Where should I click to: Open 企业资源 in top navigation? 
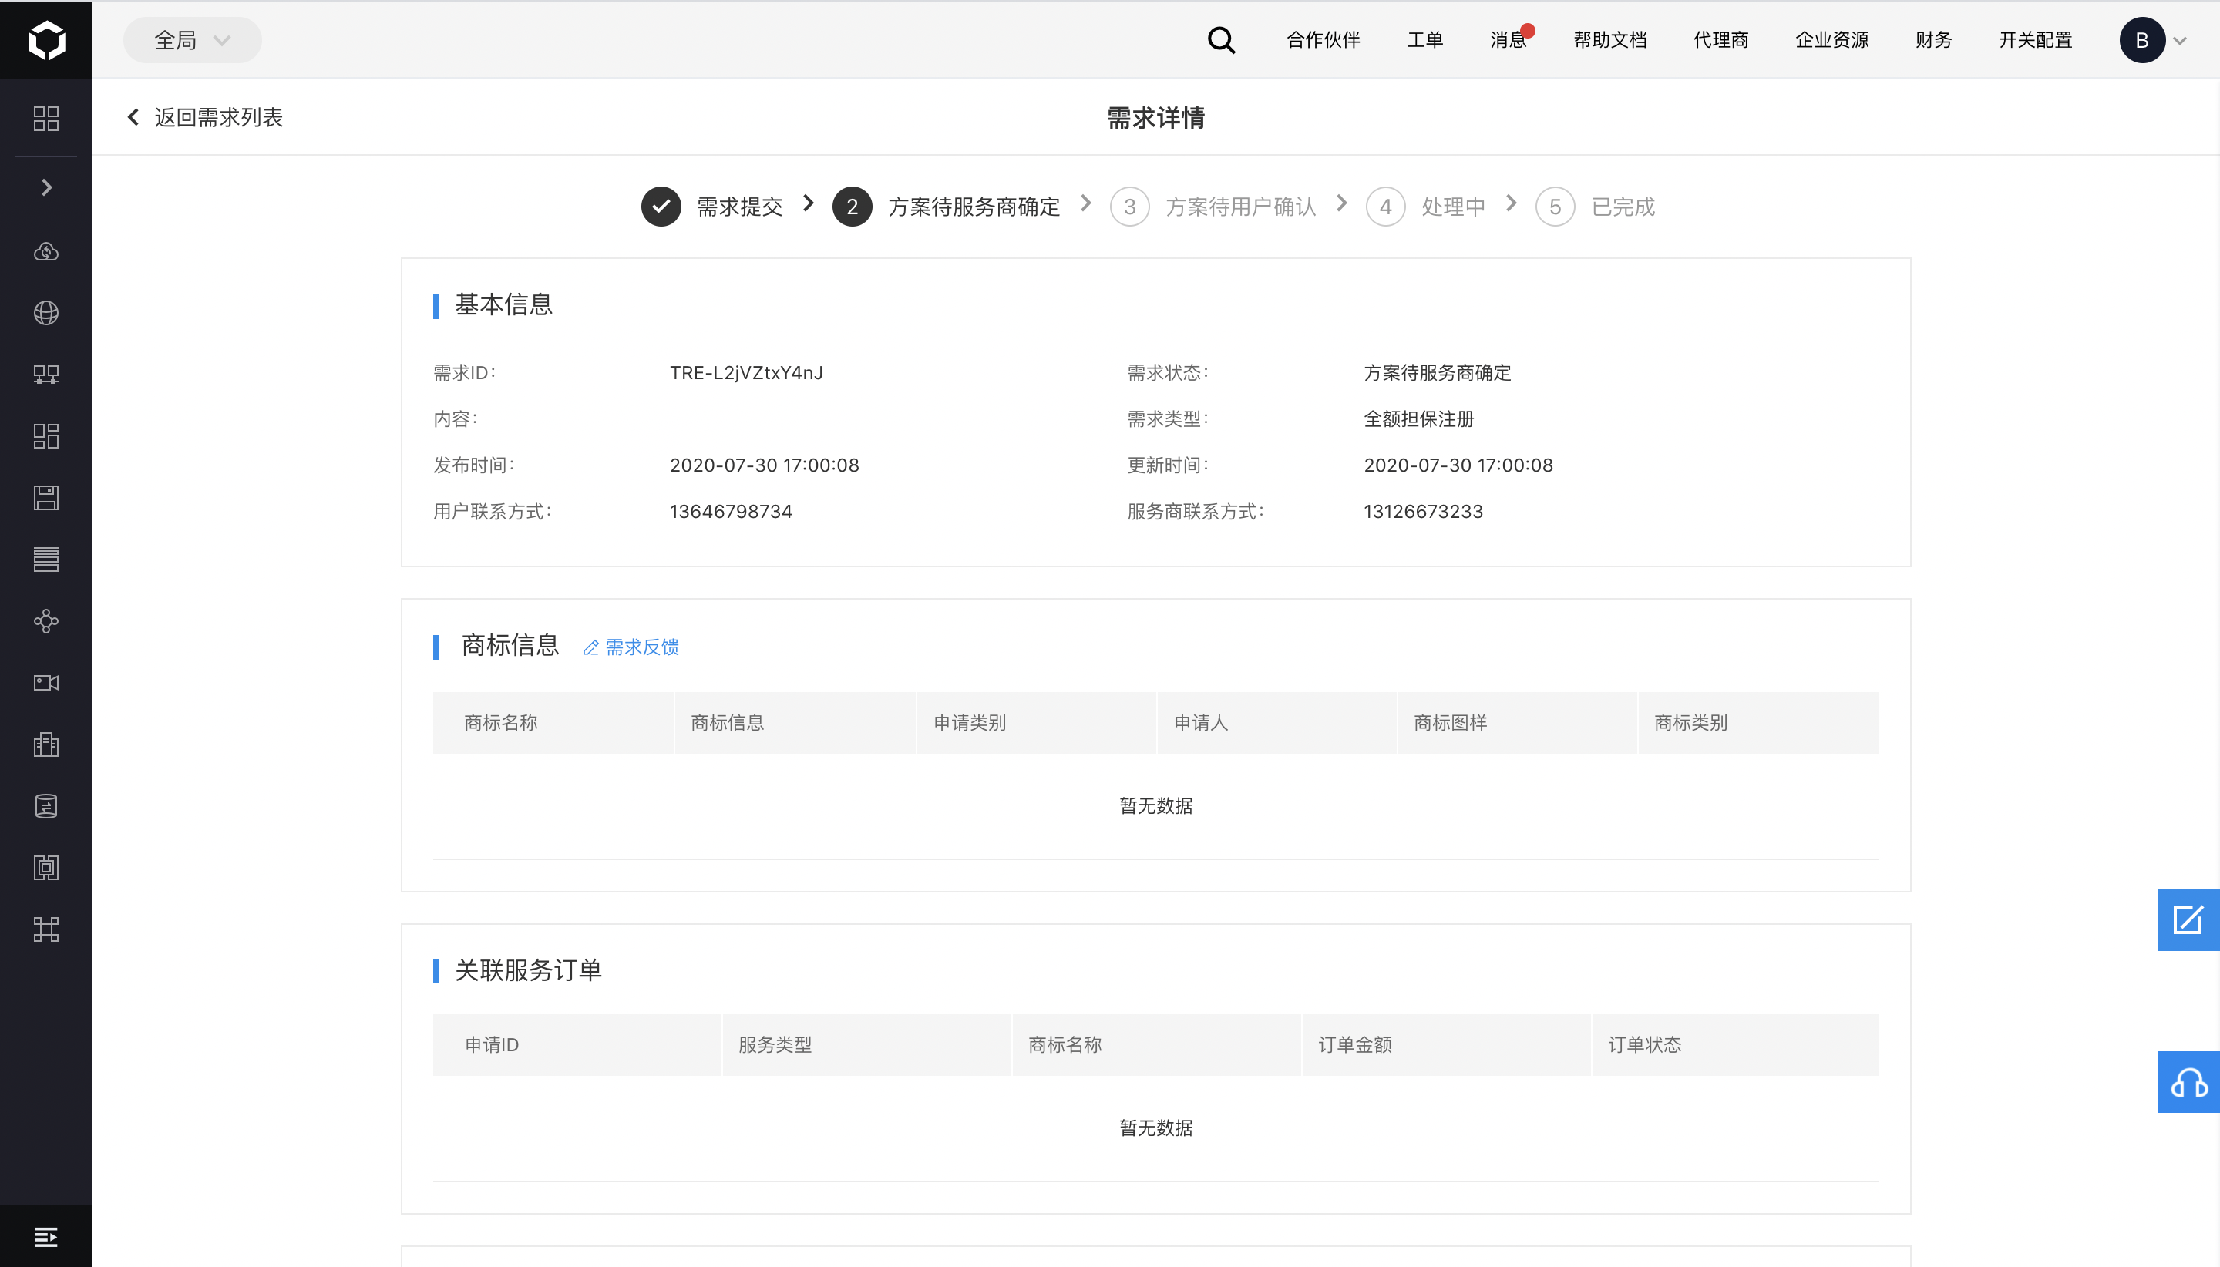[x=1831, y=40]
